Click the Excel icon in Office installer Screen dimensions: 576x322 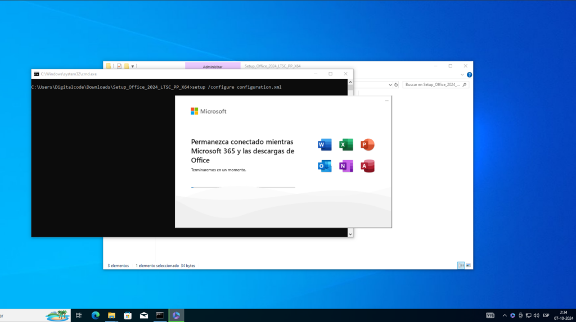[x=346, y=145]
